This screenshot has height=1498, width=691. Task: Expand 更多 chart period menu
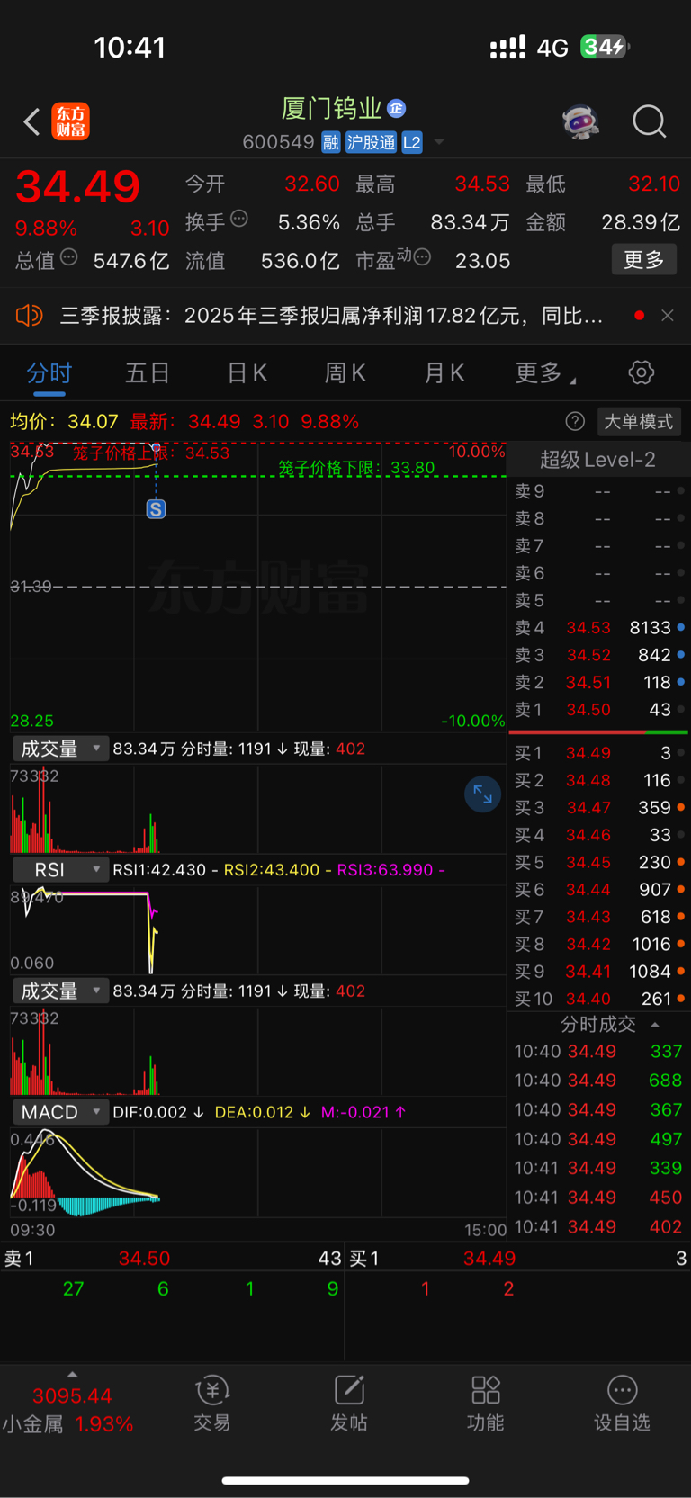(x=545, y=373)
